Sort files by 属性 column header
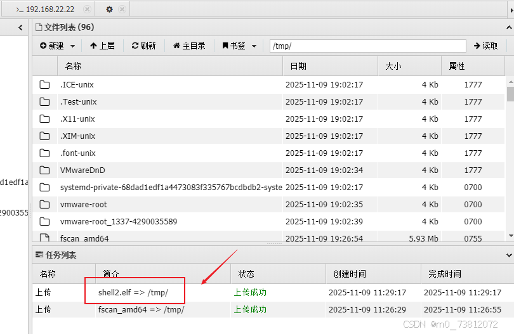The width and height of the screenshot is (514, 334). (x=473, y=66)
